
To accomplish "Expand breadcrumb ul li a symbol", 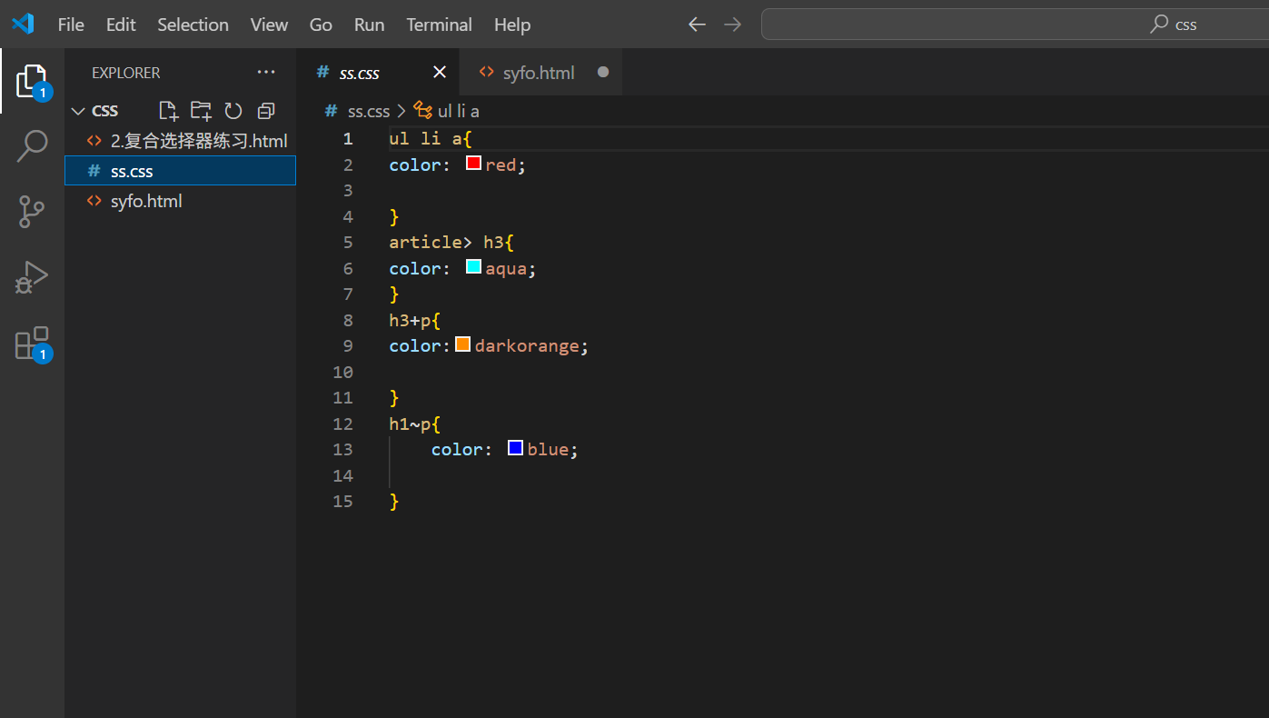I will pyautogui.click(x=446, y=111).
